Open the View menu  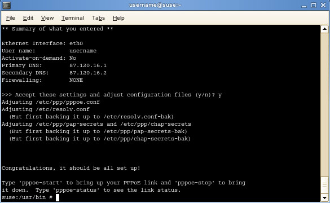[47, 18]
